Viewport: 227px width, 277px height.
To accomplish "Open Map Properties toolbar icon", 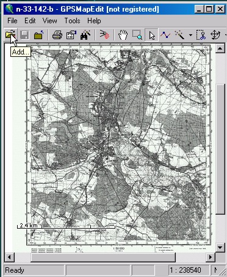I will (x=71, y=35).
